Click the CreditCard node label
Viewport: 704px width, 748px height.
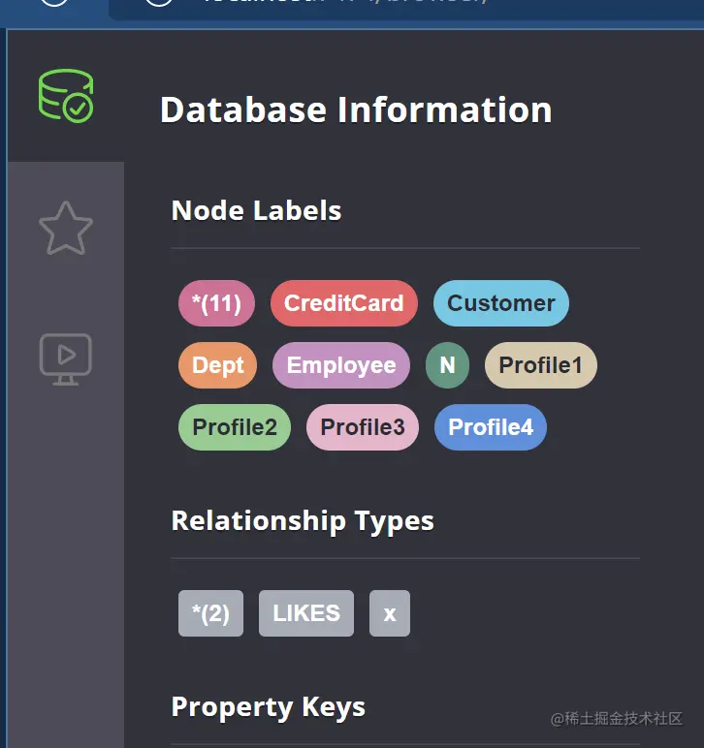(343, 303)
